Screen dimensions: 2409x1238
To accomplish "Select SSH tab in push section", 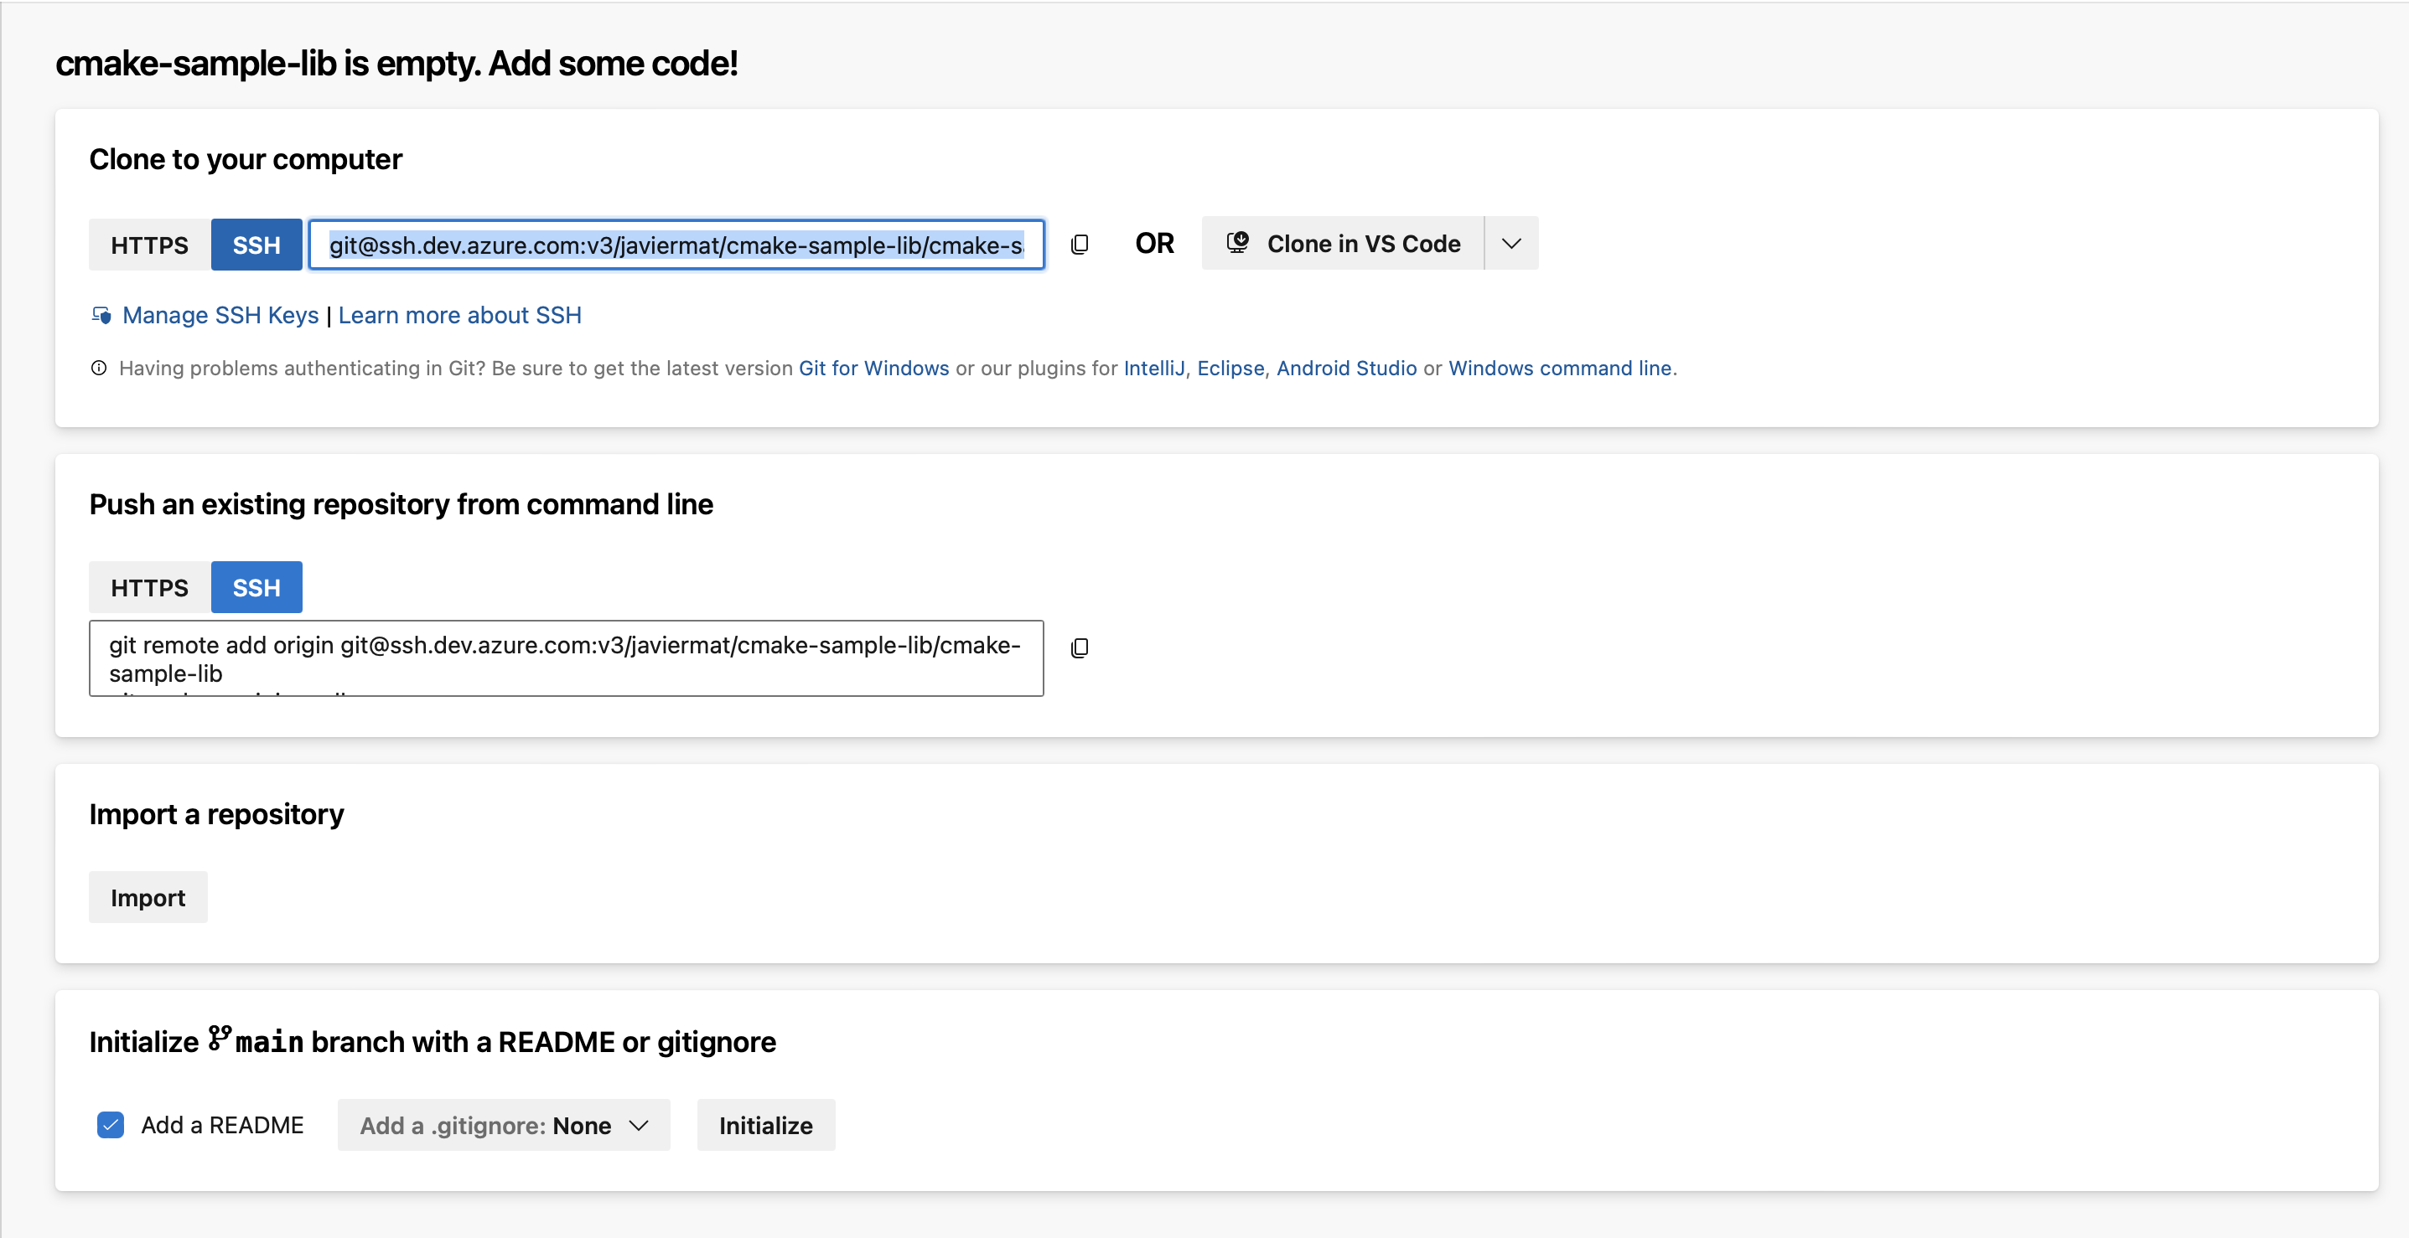I will coord(256,588).
